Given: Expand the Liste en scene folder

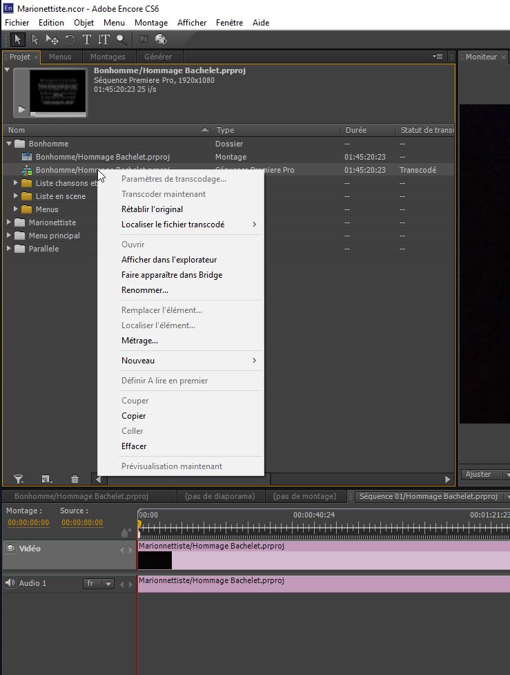Looking at the screenshot, I should pyautogui.click(x=16, y=196).
